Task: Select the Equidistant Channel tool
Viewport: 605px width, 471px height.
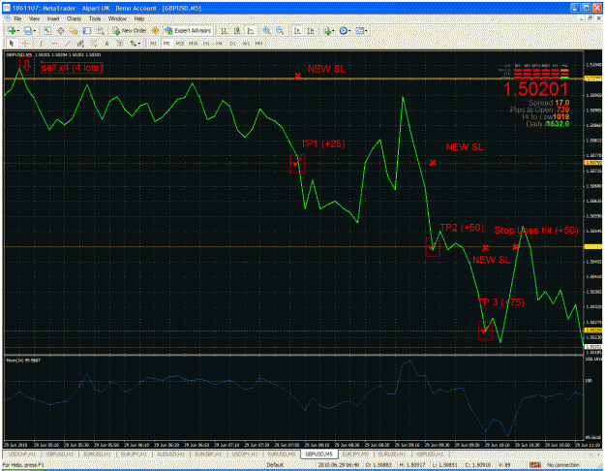Action: pos(80,44)
